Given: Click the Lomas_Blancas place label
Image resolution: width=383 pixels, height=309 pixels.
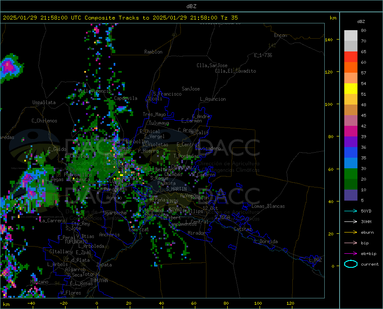Looking at the screenshot, I should pyautogui.click(x=268, y=206).
